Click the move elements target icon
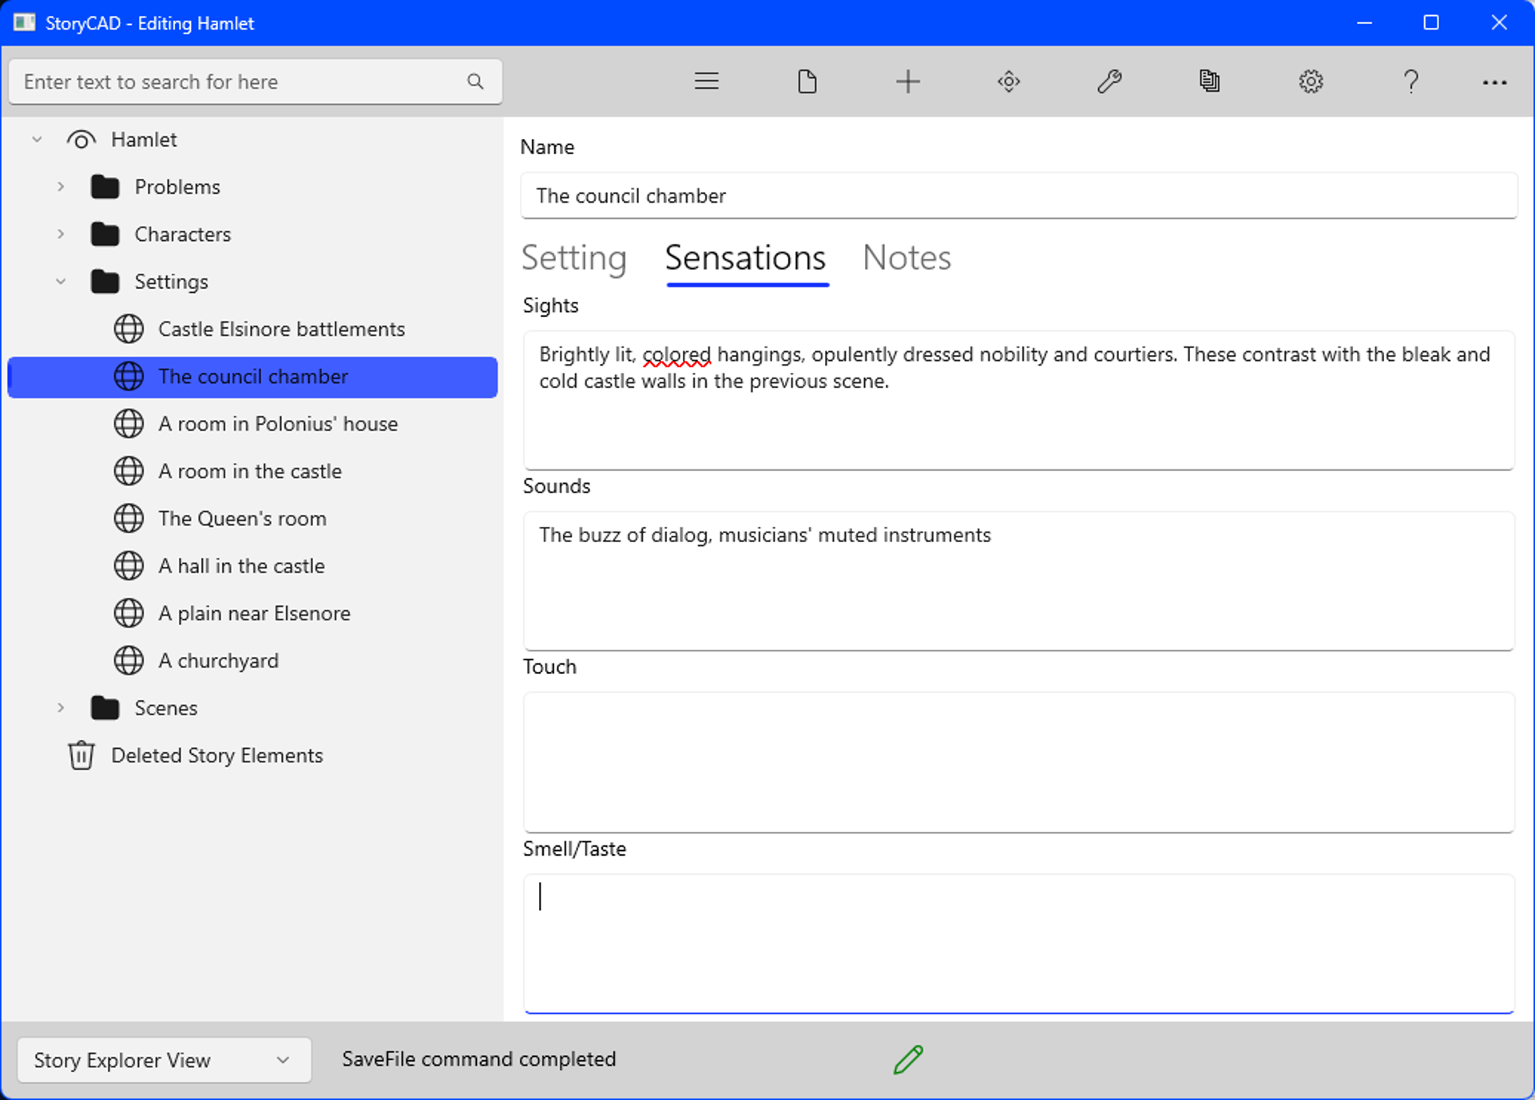1535x1100 pixels. (1009, 81)
